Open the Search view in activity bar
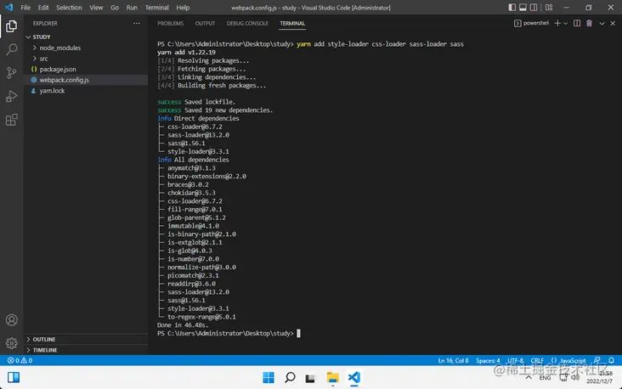 click(x=12, y=49)
